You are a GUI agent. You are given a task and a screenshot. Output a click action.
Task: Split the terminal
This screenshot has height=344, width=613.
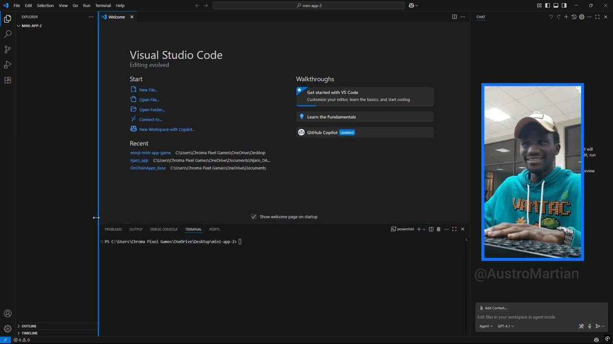431,229
